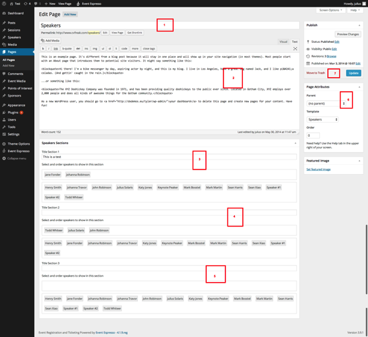This screenshot has height=337, width=368.
Task: Switch to Visual editor tab
Action: point(283,42)
